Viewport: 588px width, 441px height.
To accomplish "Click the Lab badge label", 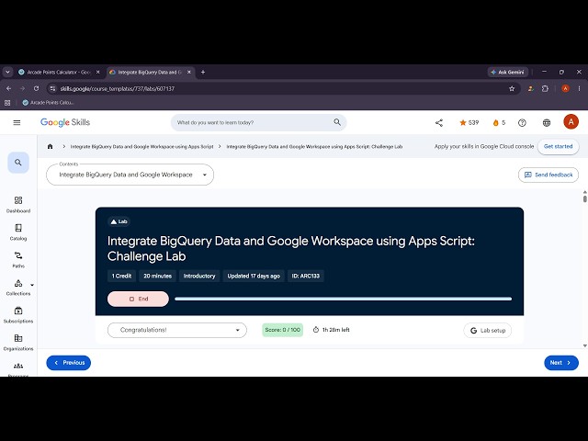I will click(x=119, y=221).
